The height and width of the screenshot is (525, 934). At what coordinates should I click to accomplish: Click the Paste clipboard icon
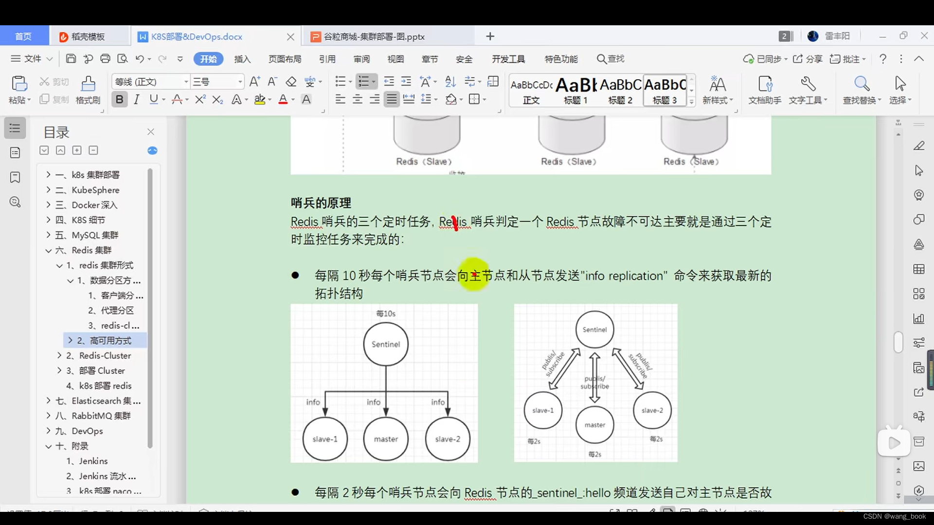coord(19,84)
